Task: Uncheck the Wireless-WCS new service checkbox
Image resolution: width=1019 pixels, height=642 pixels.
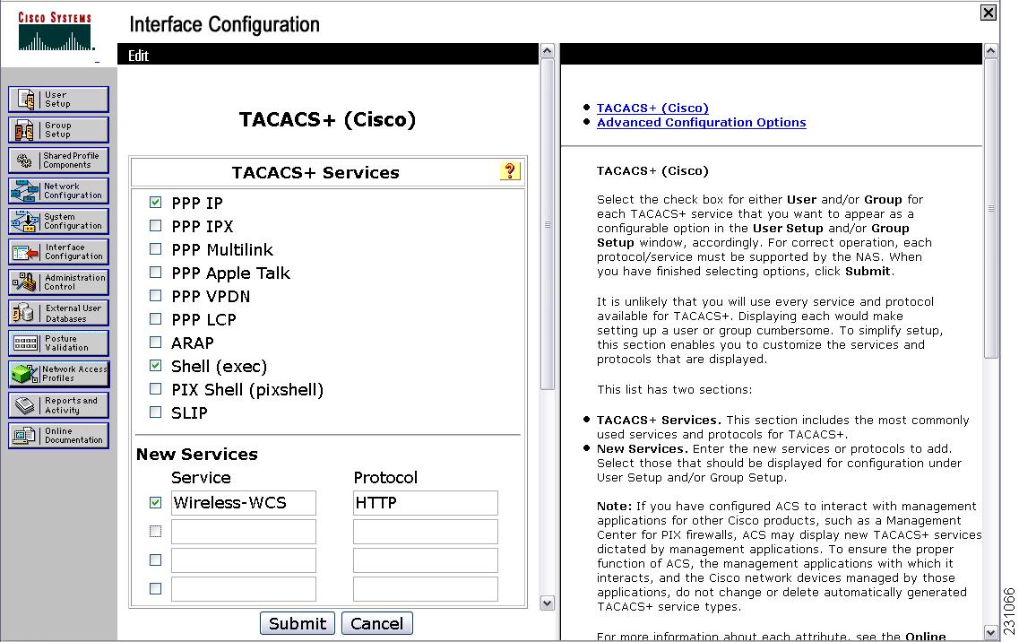Action: click(155, 502)
